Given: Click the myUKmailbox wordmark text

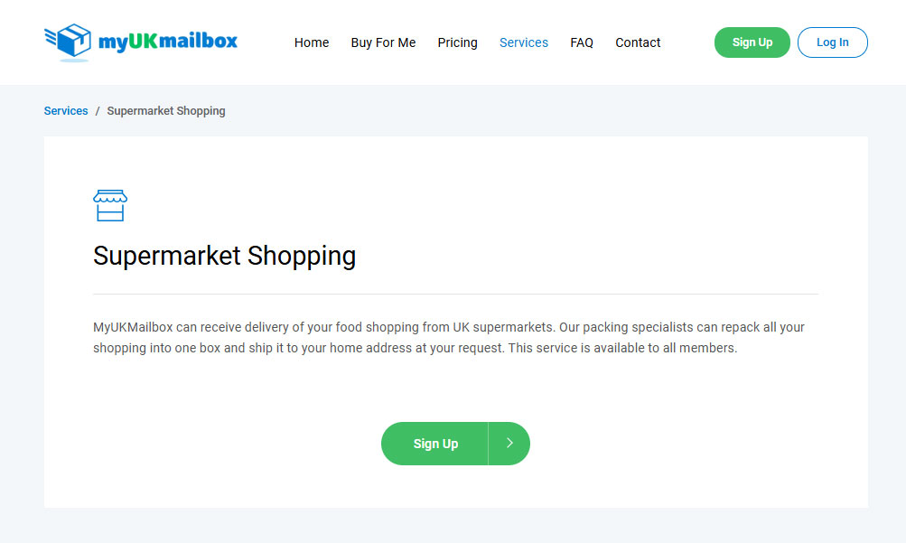Looking at the screenshot, I should pyautogui.click(x=168, y=42).
